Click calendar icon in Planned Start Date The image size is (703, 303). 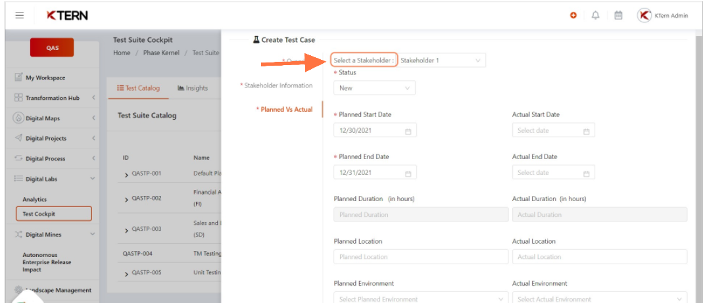coord(408,131)
